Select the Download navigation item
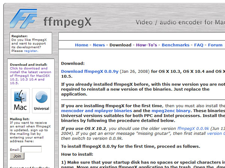 (120, 45)
